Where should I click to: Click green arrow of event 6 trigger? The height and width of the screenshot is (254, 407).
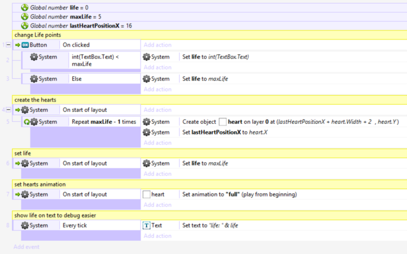coord(17,163)
